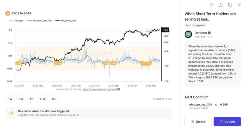Add alert to folder using the folder-plus icon
This screenshot has width=245, height=127.
coord(230,5)
